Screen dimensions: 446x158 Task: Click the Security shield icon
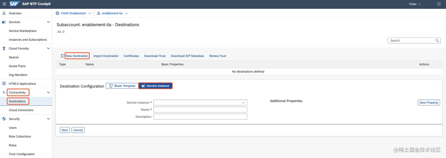pyautogui.click(x=4, y=119)
